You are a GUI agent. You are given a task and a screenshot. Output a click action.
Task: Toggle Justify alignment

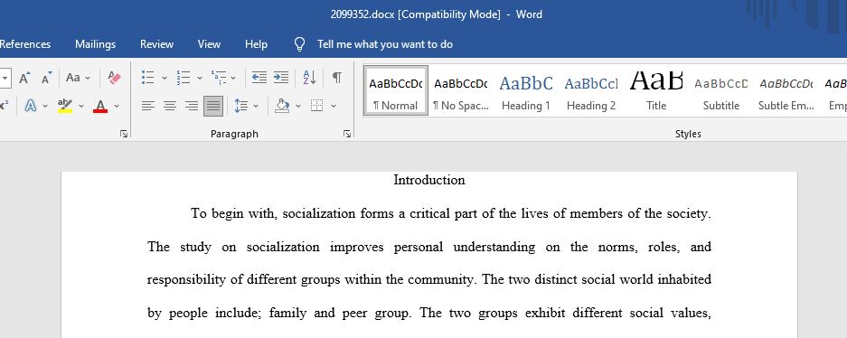(213, 106)
